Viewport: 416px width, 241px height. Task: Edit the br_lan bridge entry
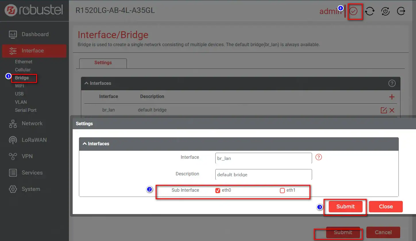point(384,110)
